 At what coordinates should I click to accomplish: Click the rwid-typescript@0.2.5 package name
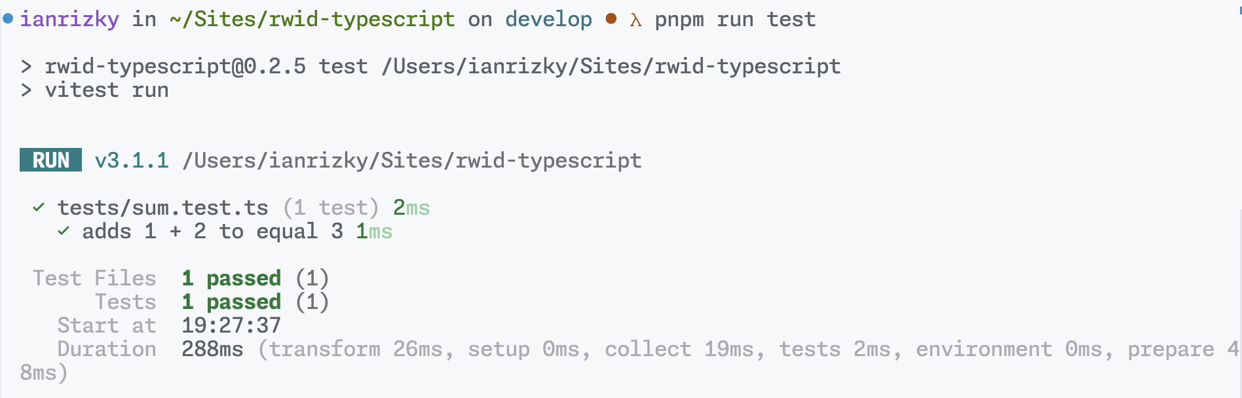(x=176, y=66)
